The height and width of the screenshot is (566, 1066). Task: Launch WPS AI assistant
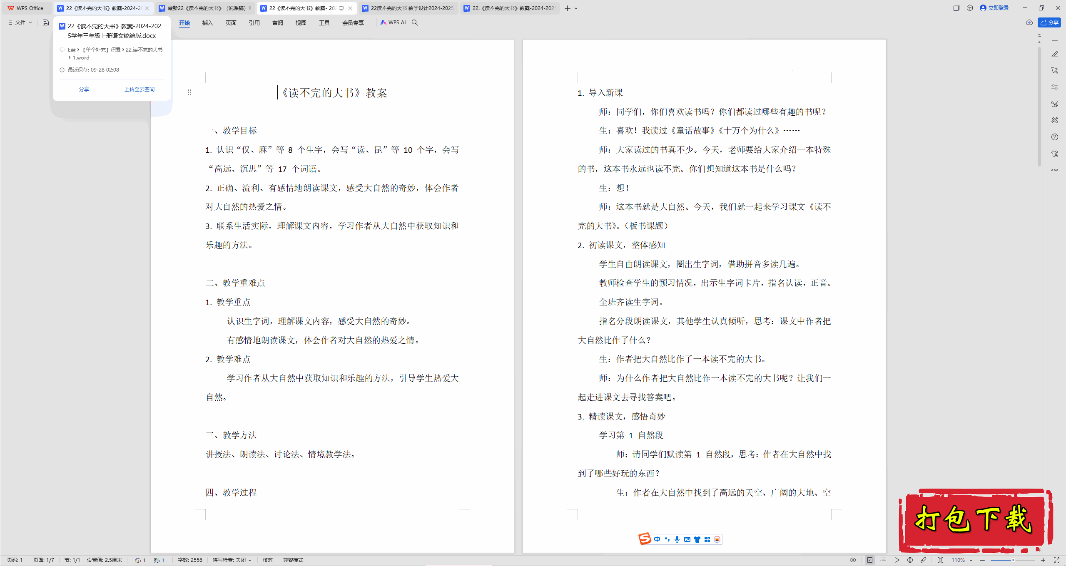tap(393, 22)
